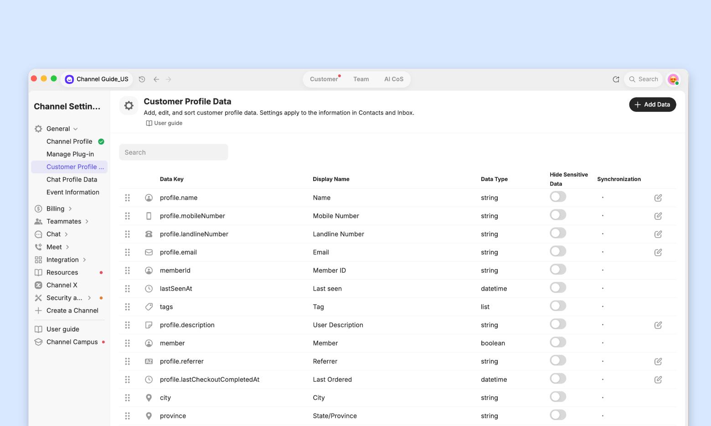This screenshot has height=426, width=711.
Task: Toggle Hide Sensitive Data for Member
Action: (x=558, y=342)
